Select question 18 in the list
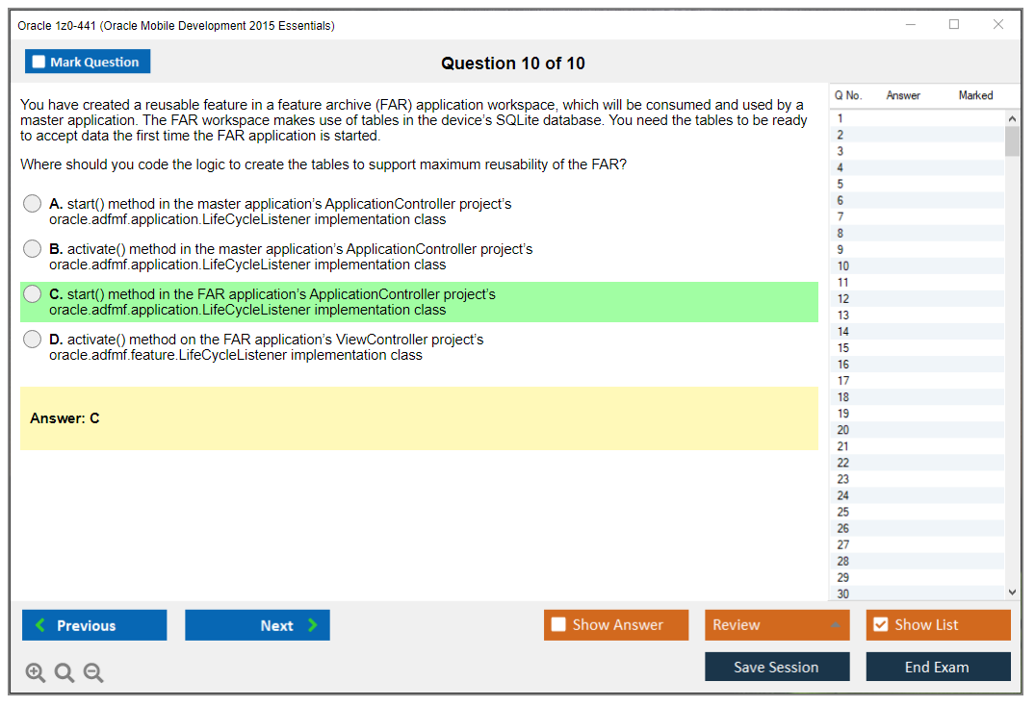 [917, 397]
